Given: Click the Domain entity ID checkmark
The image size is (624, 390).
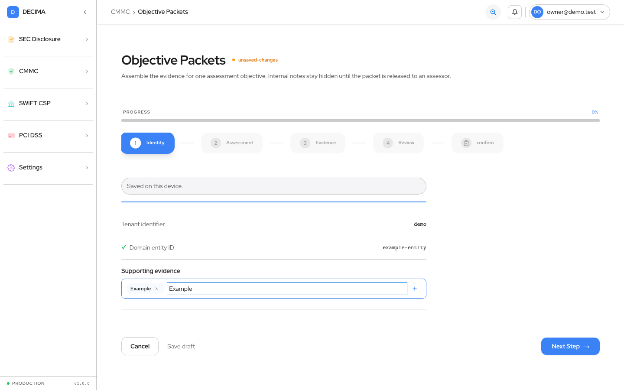Looking at the screenshot, I should point(124,247).
